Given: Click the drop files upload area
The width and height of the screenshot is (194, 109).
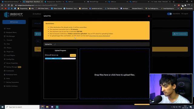Looking at the screenshot, I should pyautogui.click(x=115, y=74).
